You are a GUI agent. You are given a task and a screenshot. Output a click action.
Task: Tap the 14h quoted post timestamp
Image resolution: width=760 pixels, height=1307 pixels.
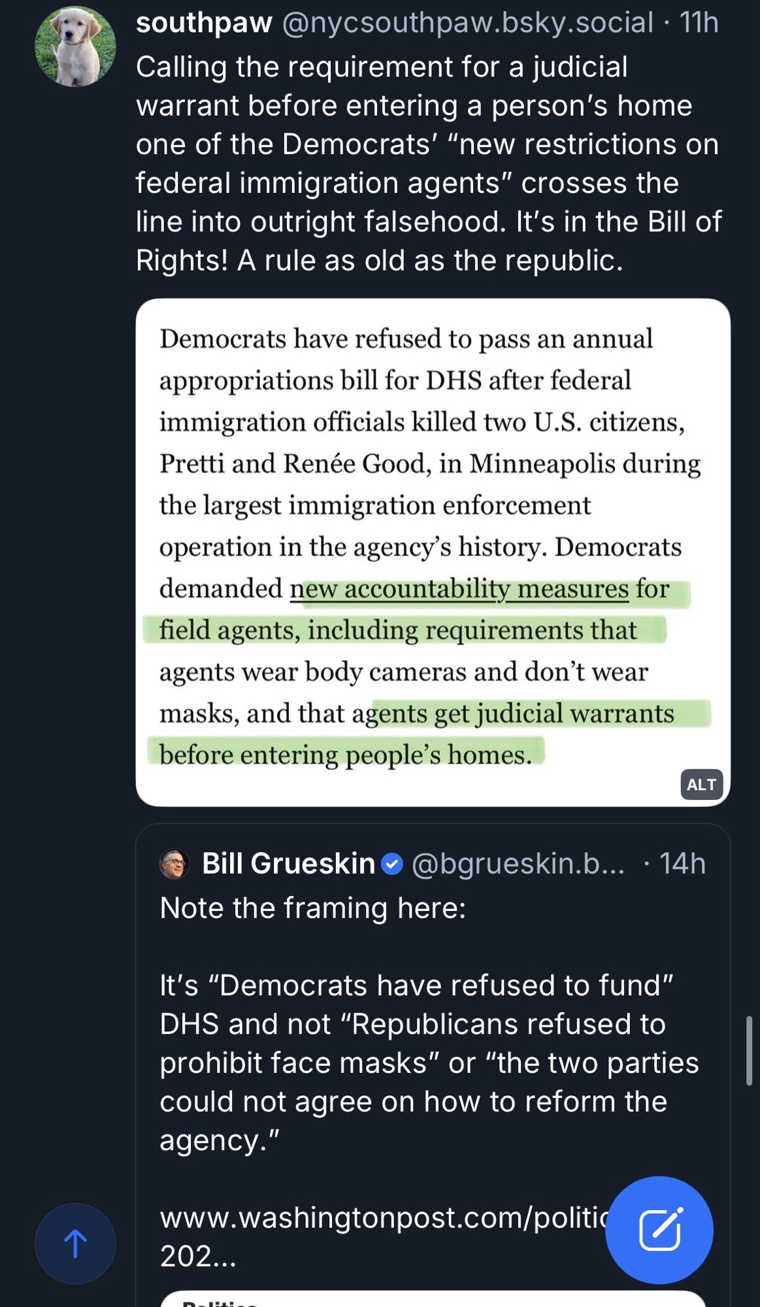pos(682,864)
